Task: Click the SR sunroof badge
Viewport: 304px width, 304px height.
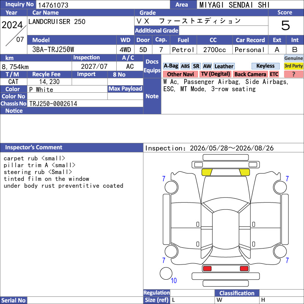Action: tap(196, 66)
